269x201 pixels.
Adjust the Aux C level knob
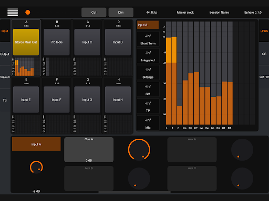242,178
